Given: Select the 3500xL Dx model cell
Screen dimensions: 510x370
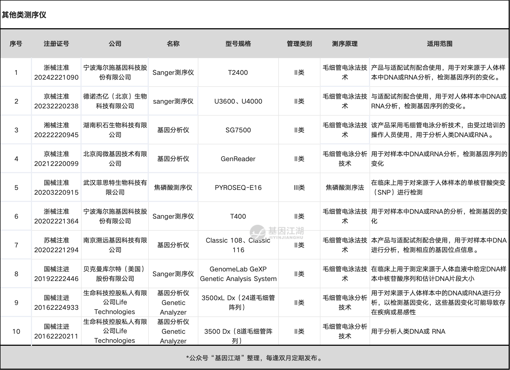Looking at the screenshot, I should click(x=238, y=303).
